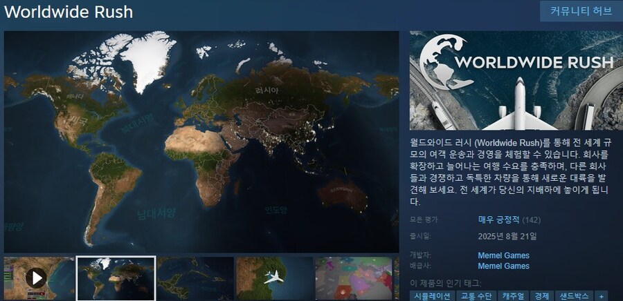
Task: Click the Worldwide Rush page title
Action: pos(69,12)
